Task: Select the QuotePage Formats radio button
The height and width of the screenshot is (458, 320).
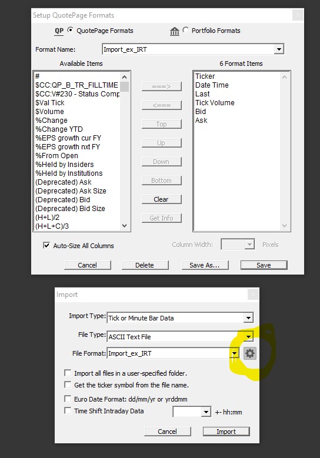Action: [x=70, y=30]
